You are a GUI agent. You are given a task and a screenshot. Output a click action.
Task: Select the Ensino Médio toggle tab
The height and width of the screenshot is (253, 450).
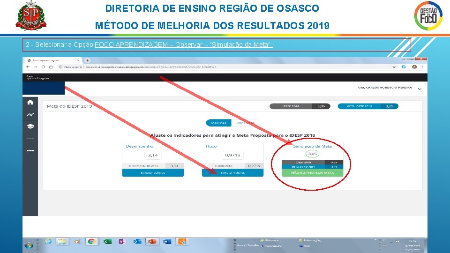245,123
